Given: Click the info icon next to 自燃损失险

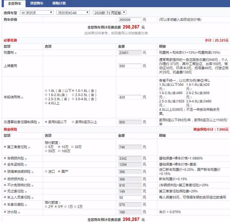Looking at the screenshot, I should pos(26,180).
